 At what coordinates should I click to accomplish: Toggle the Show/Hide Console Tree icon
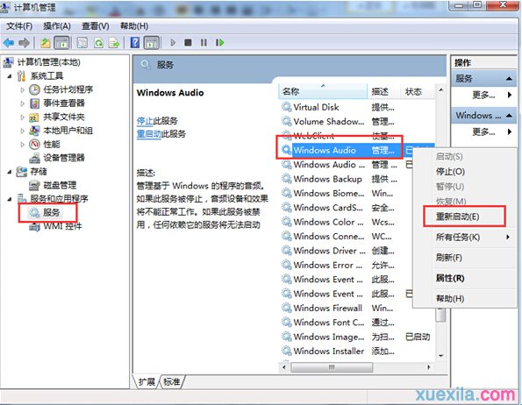[61, 43]
